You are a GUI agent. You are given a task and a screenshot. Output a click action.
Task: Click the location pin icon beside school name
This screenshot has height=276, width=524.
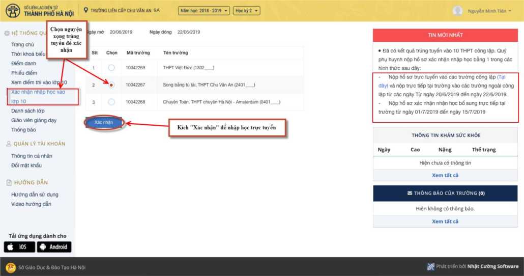pyautogui.click(x=86, y=10)
